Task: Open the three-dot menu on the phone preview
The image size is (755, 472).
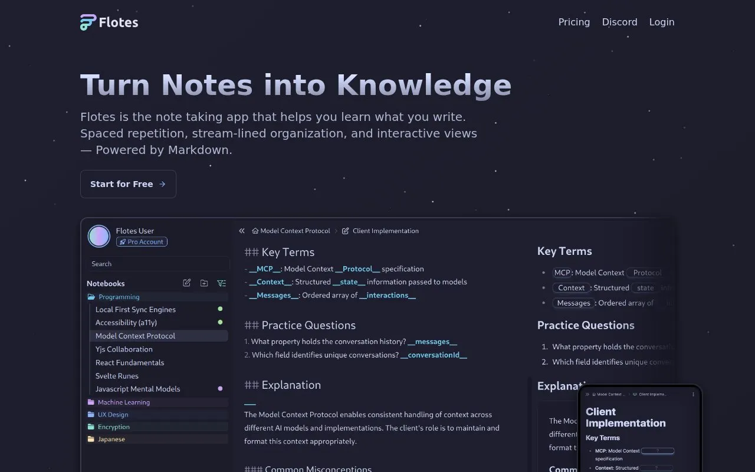Action: coord(694,394)
